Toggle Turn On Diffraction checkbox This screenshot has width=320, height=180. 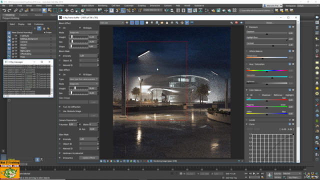coord(60,106)
